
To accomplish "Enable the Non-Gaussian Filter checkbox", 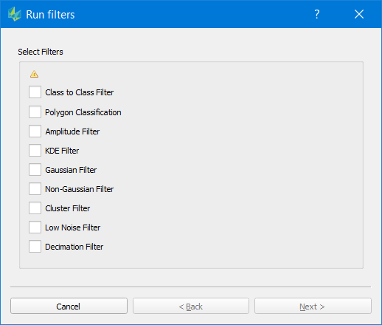I will pyautogui.click(x=35, y=189).
